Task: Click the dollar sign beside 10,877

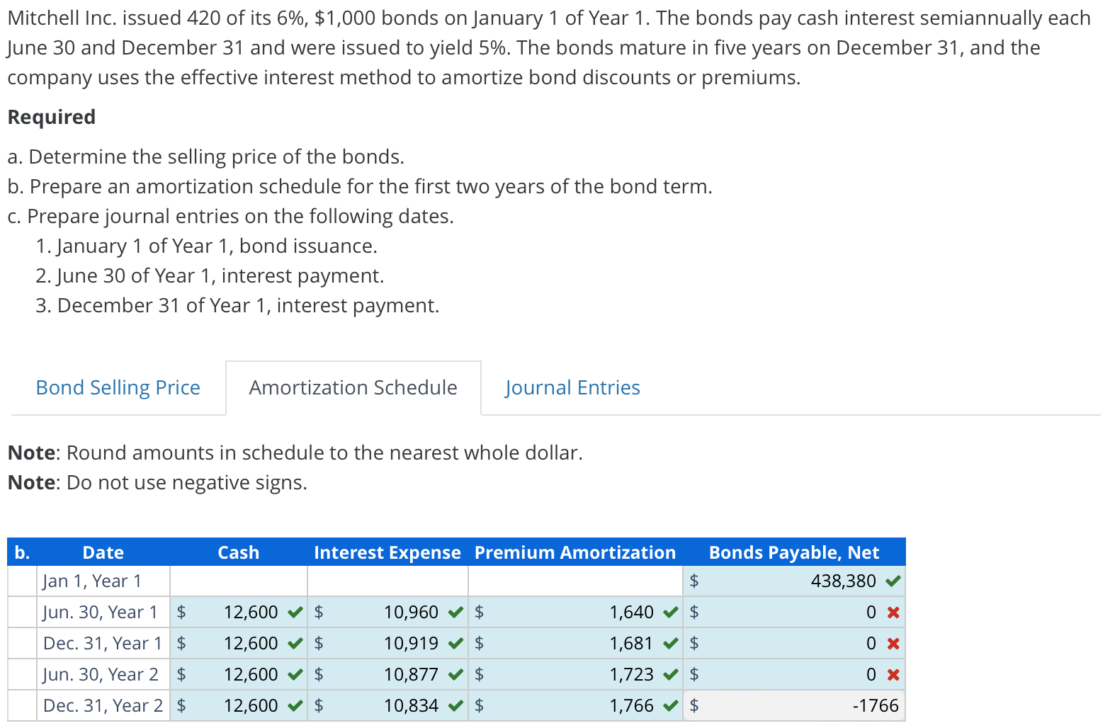Action: tap(319, 674)
